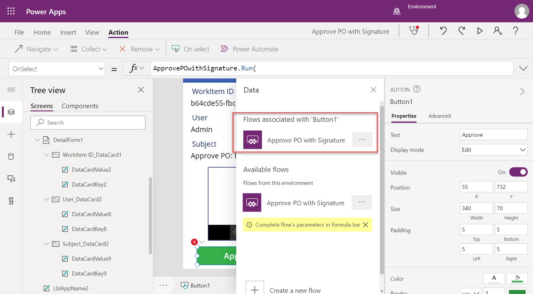Focus the Tree view Search box
This screenshot has height=294, width=533.
88,123
